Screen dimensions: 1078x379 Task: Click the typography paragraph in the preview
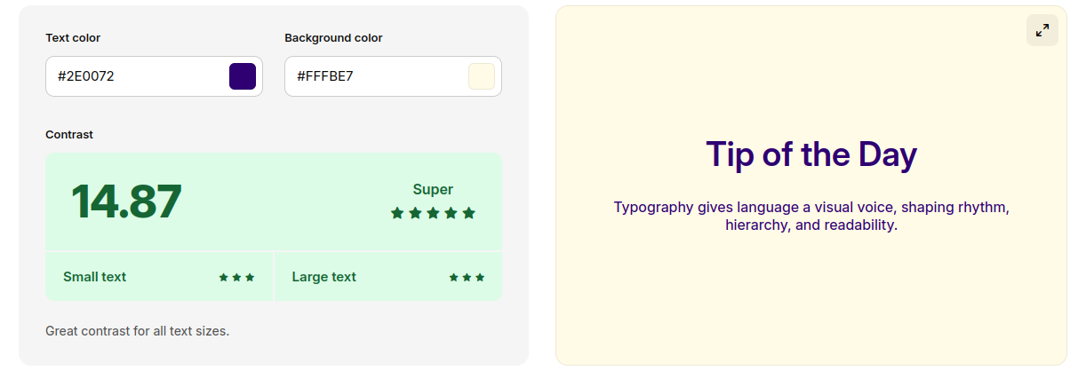coord(810,216)
